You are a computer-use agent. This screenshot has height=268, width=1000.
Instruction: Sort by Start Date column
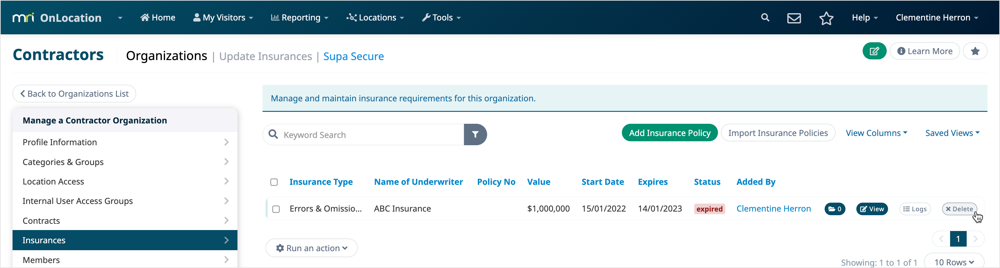click(602, 182)
